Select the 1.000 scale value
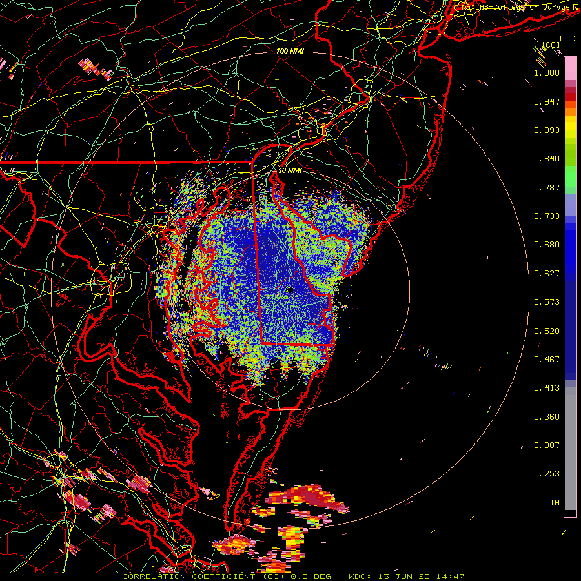The width and height of the screenshot is (581, 581). pyautogui.click(x=547, y=72)
